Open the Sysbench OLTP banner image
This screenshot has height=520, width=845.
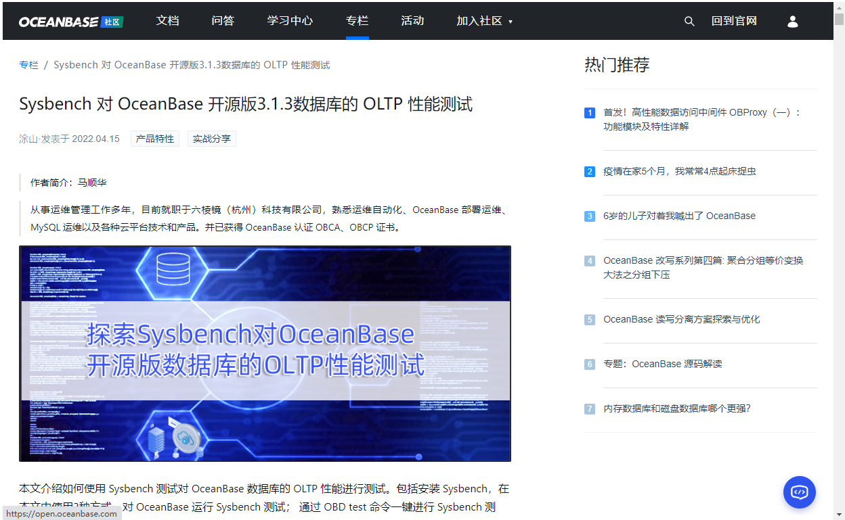[265, 354]
